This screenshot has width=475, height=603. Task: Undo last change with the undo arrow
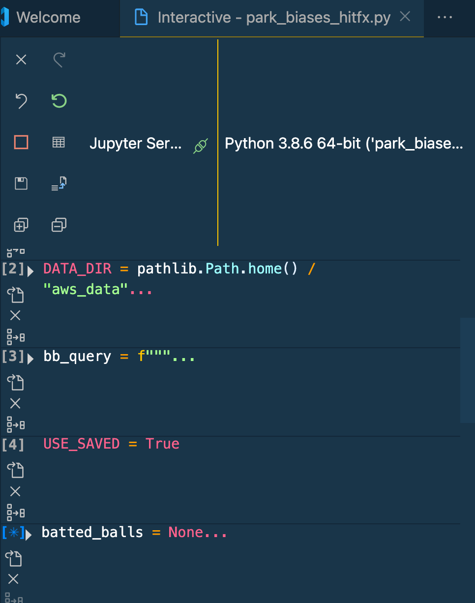(21, 101)
